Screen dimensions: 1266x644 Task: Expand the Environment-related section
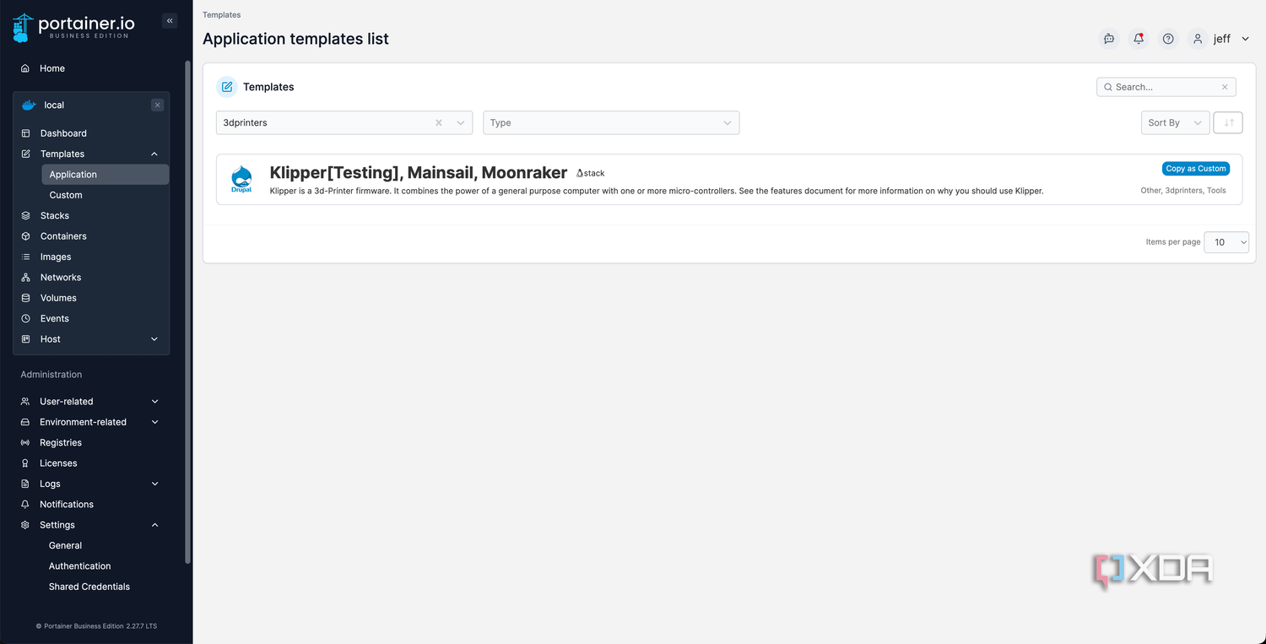(154, 422)
